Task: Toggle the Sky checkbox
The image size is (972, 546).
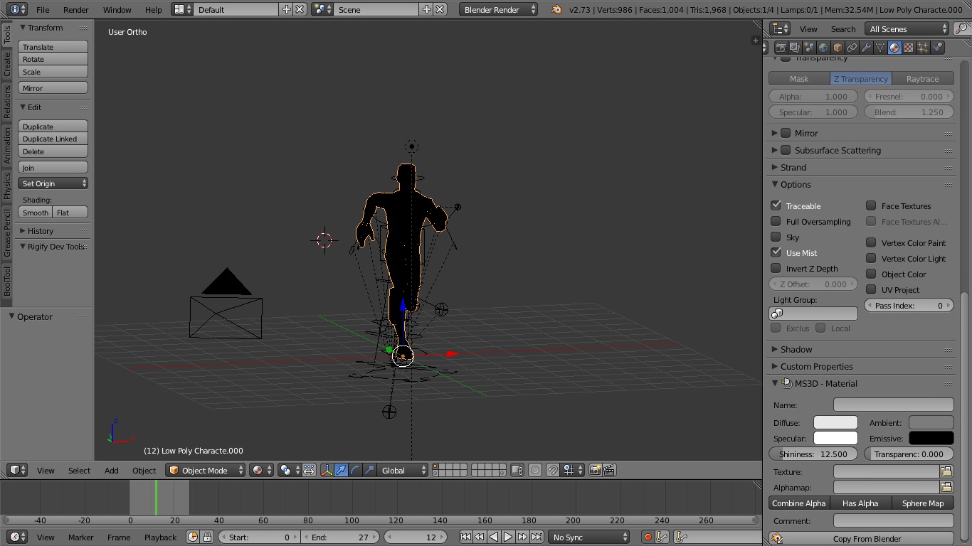Action: pos(776,237)
